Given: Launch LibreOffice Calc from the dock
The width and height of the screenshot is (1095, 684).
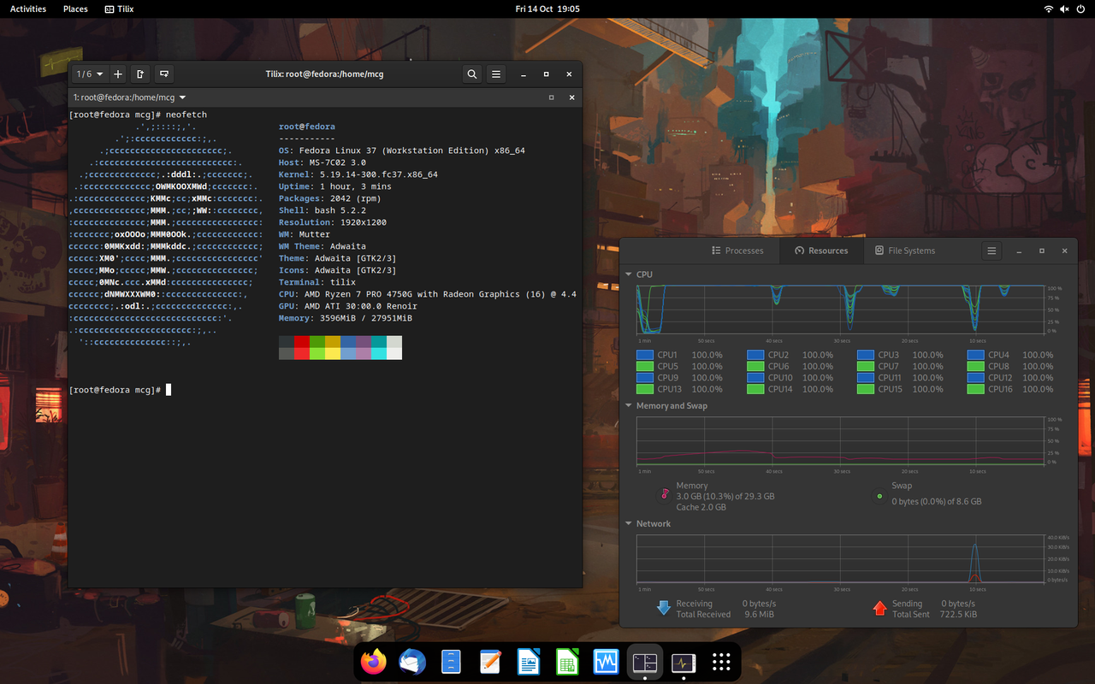Looking at the screenshot, I should 567,661.
